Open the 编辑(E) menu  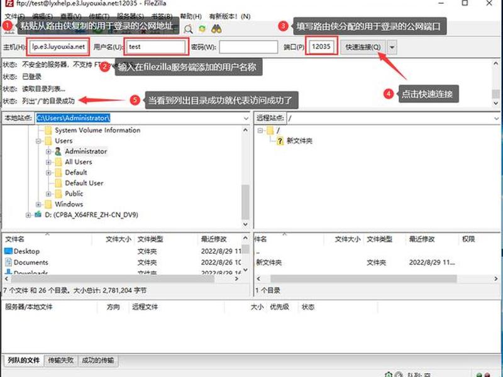tap(43, 16)
